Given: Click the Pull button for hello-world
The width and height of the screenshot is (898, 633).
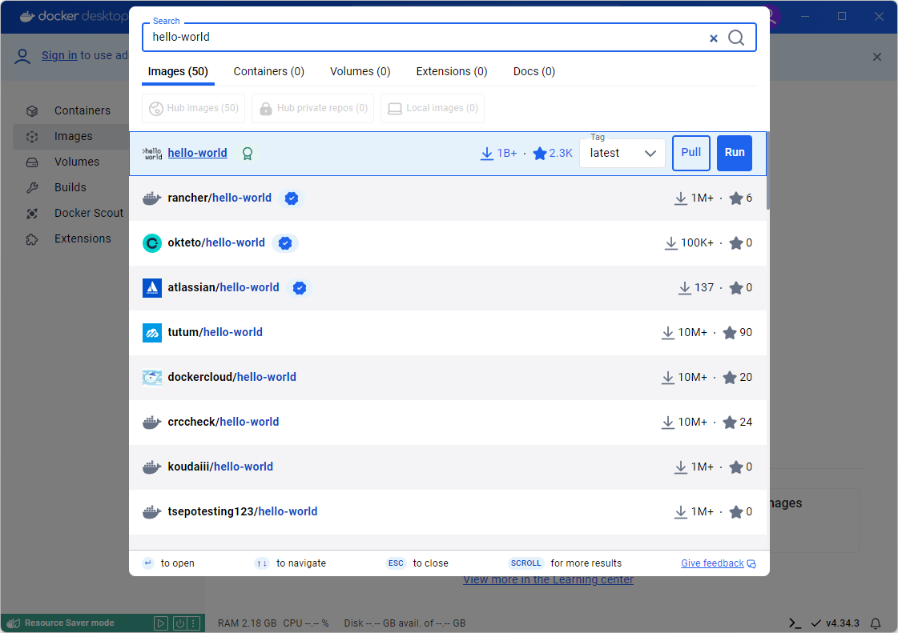Looking at the screenshot, I should coord(691,153).
